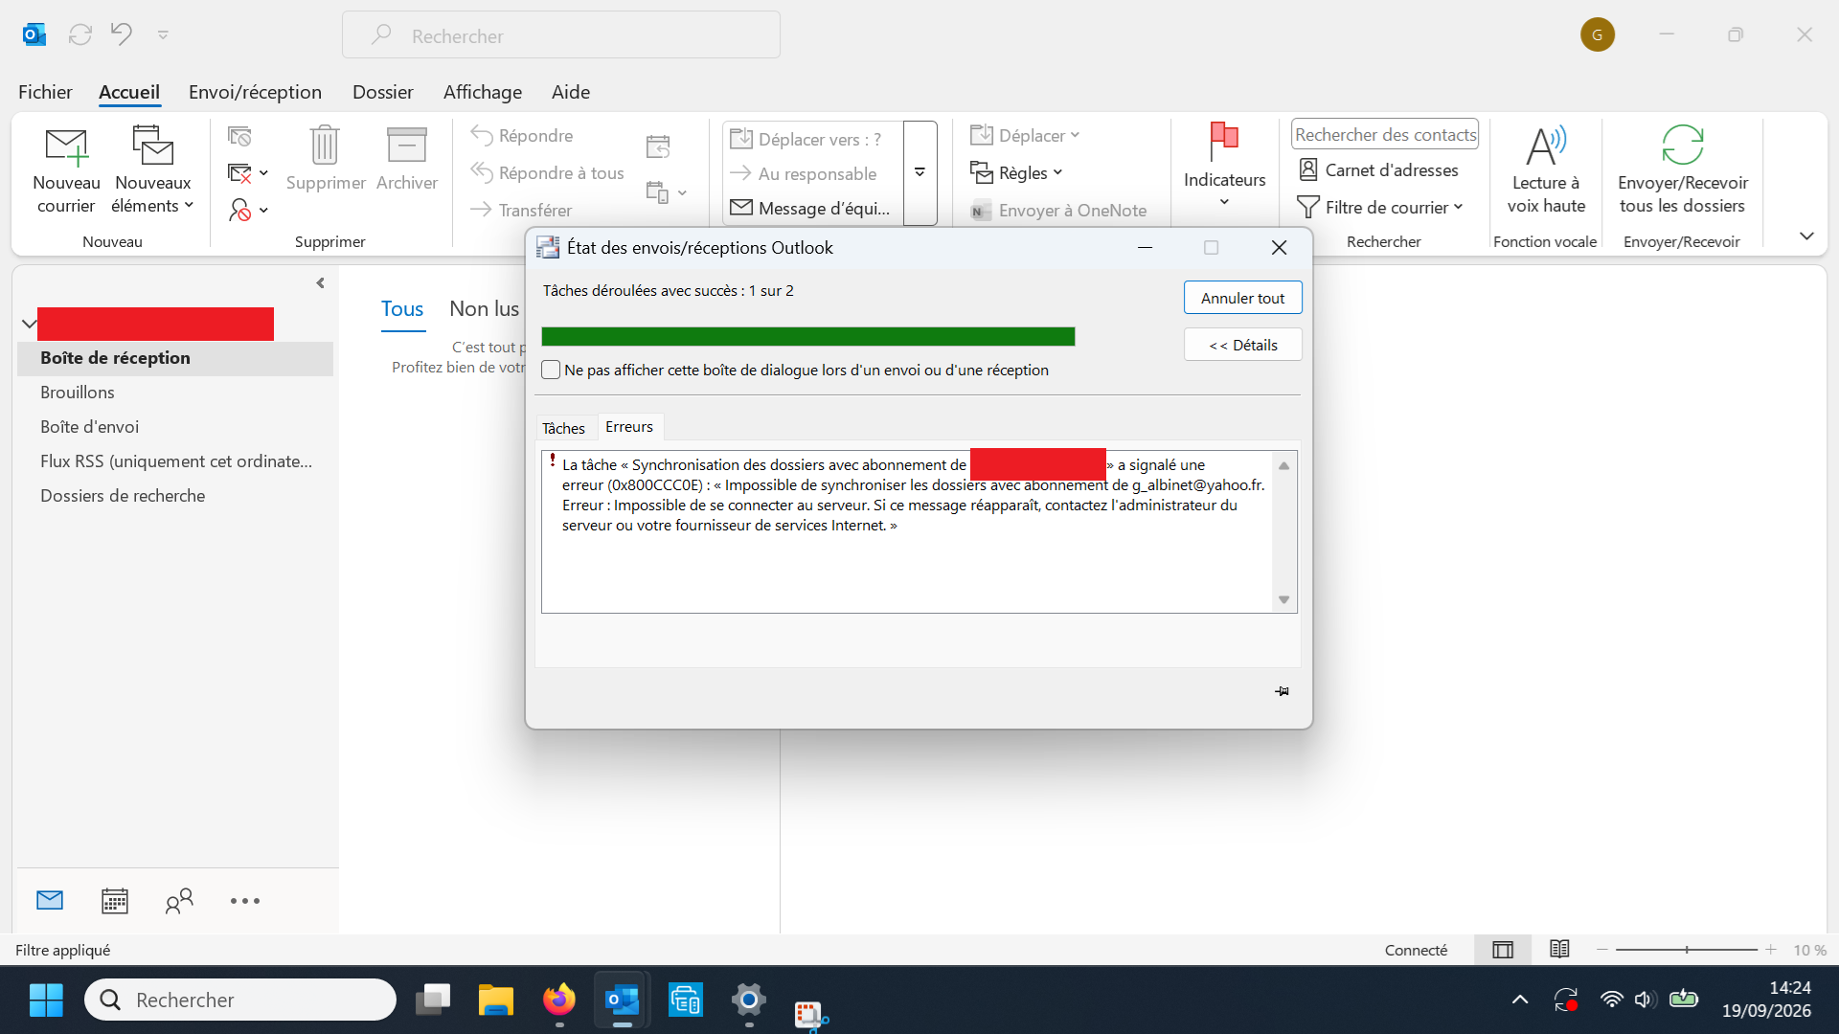Screen dimensions: 1839x1034
Task: Start Lecture à voix haute
Action: pos(1546,170)
